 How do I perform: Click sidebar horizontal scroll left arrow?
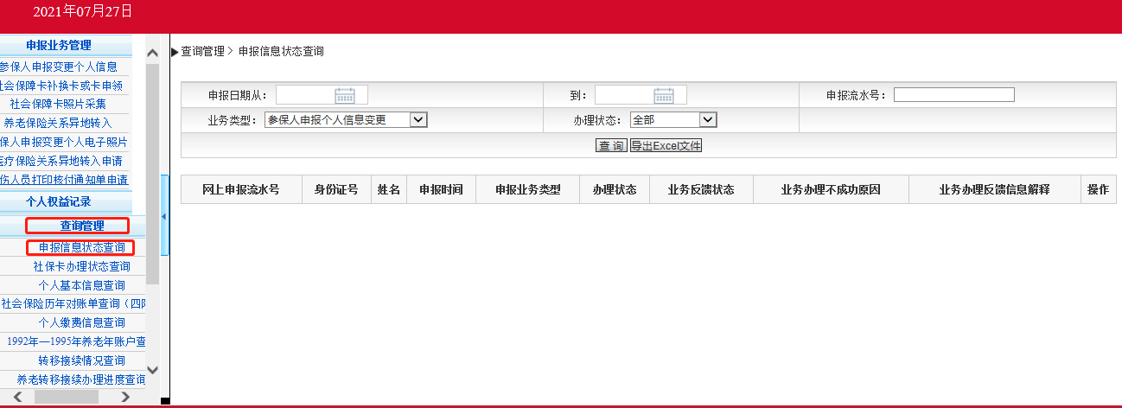(x=18, y=397)
